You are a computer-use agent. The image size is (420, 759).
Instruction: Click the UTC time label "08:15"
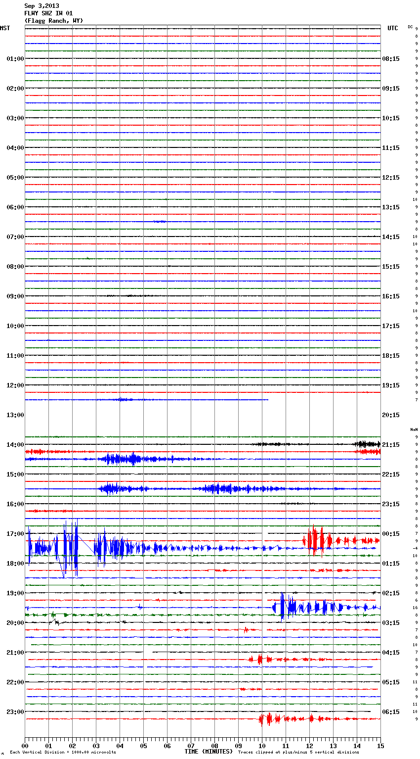(391, 59)
